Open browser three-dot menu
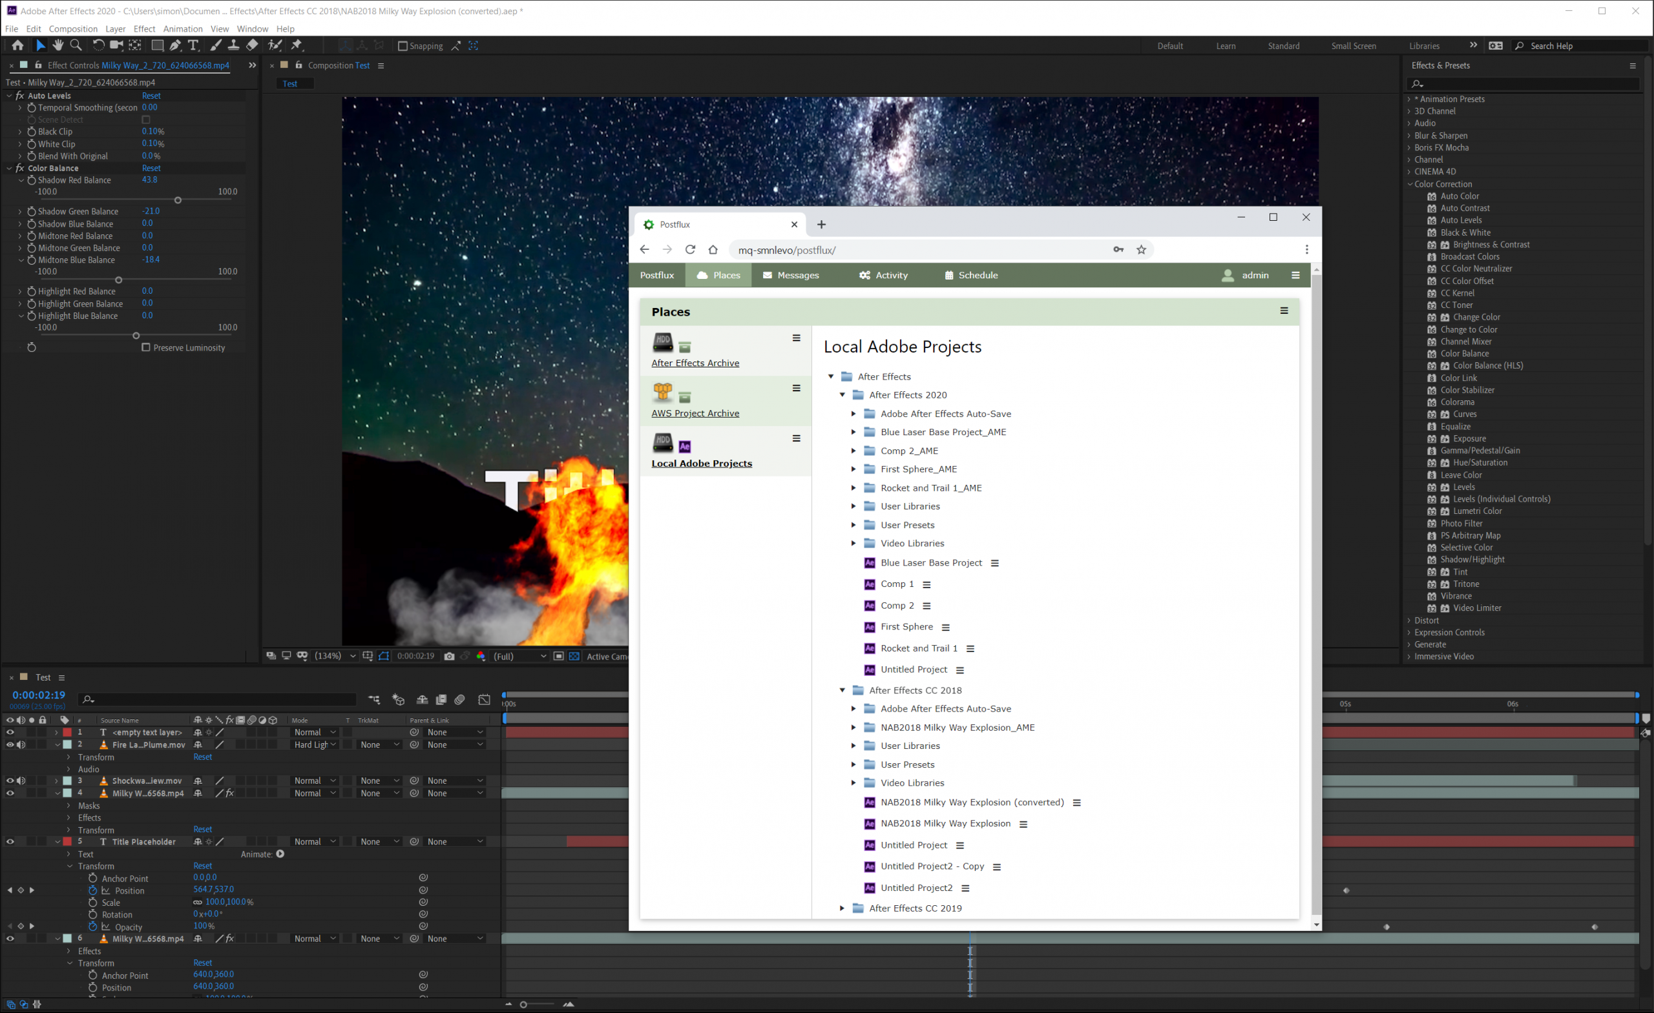 pos(1306,250)
